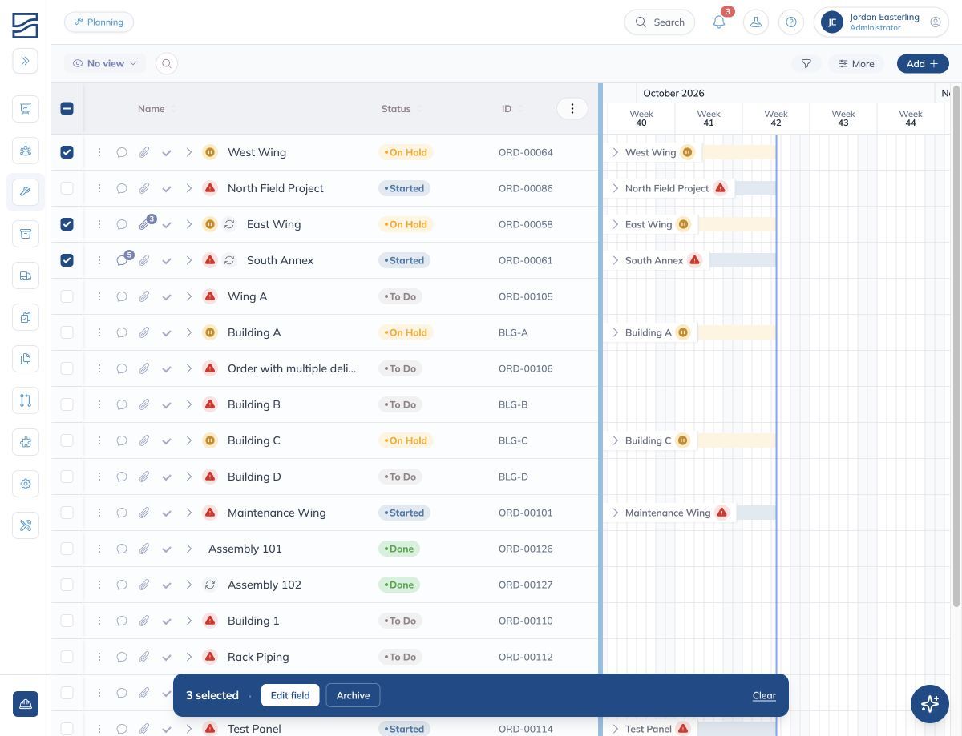962x736 pixels.
Task: Expand the Rack Piping row in table
Action: (x=189, y=657)
